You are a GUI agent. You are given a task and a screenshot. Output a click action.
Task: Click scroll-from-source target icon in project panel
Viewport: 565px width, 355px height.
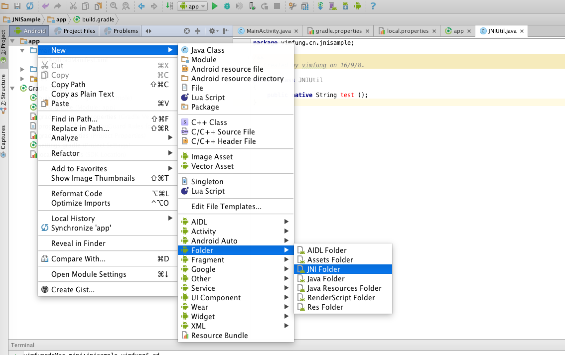point(187,31)
